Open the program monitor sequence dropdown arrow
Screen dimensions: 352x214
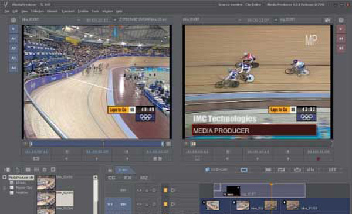pyautogui.click(x=276, y=20)
